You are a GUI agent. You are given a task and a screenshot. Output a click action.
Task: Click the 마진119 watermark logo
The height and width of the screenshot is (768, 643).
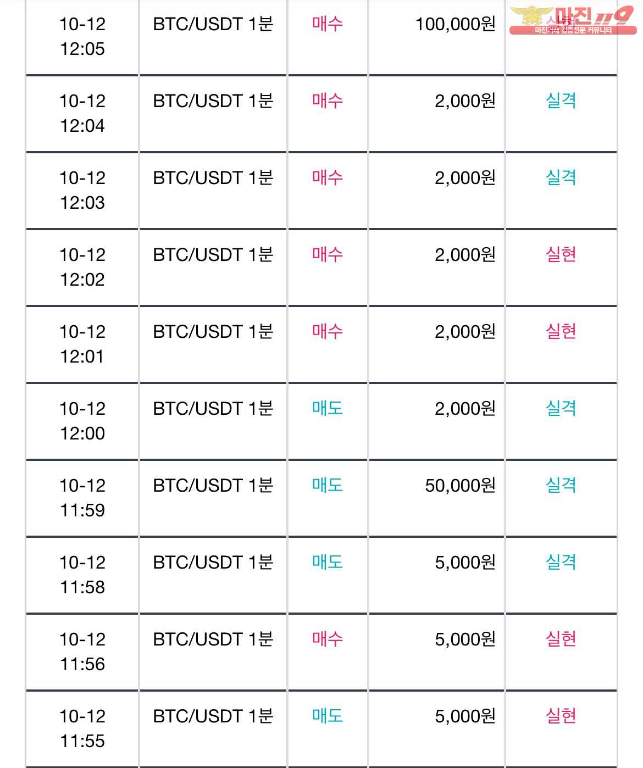point(573,21)
